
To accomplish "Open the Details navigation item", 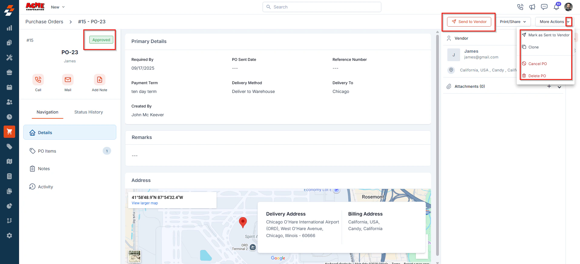I will point(70,133).
